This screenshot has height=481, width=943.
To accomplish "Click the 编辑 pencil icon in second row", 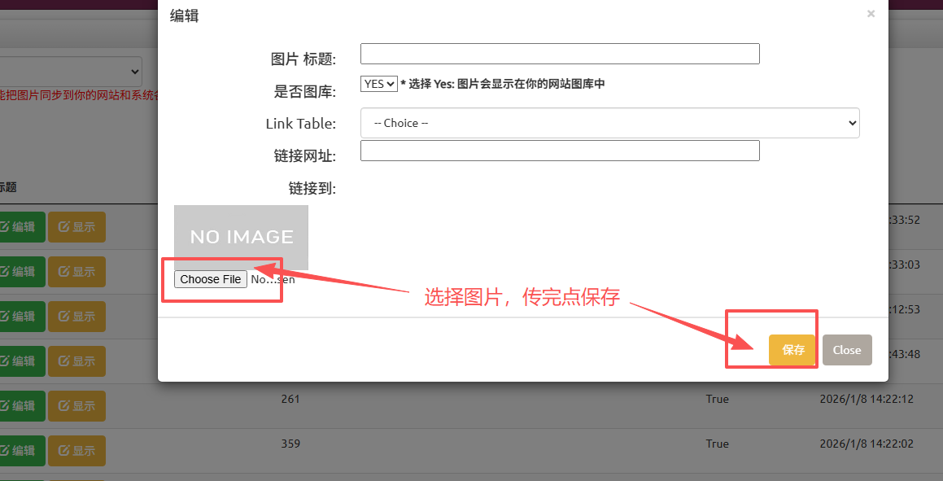I will [23, 271].
